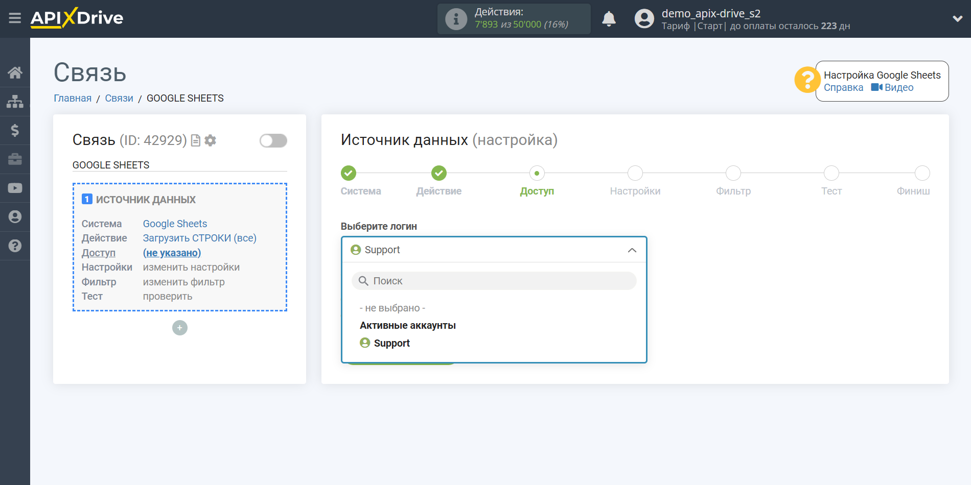
Task: Go to Финиш step
Action: click(922, 173)
